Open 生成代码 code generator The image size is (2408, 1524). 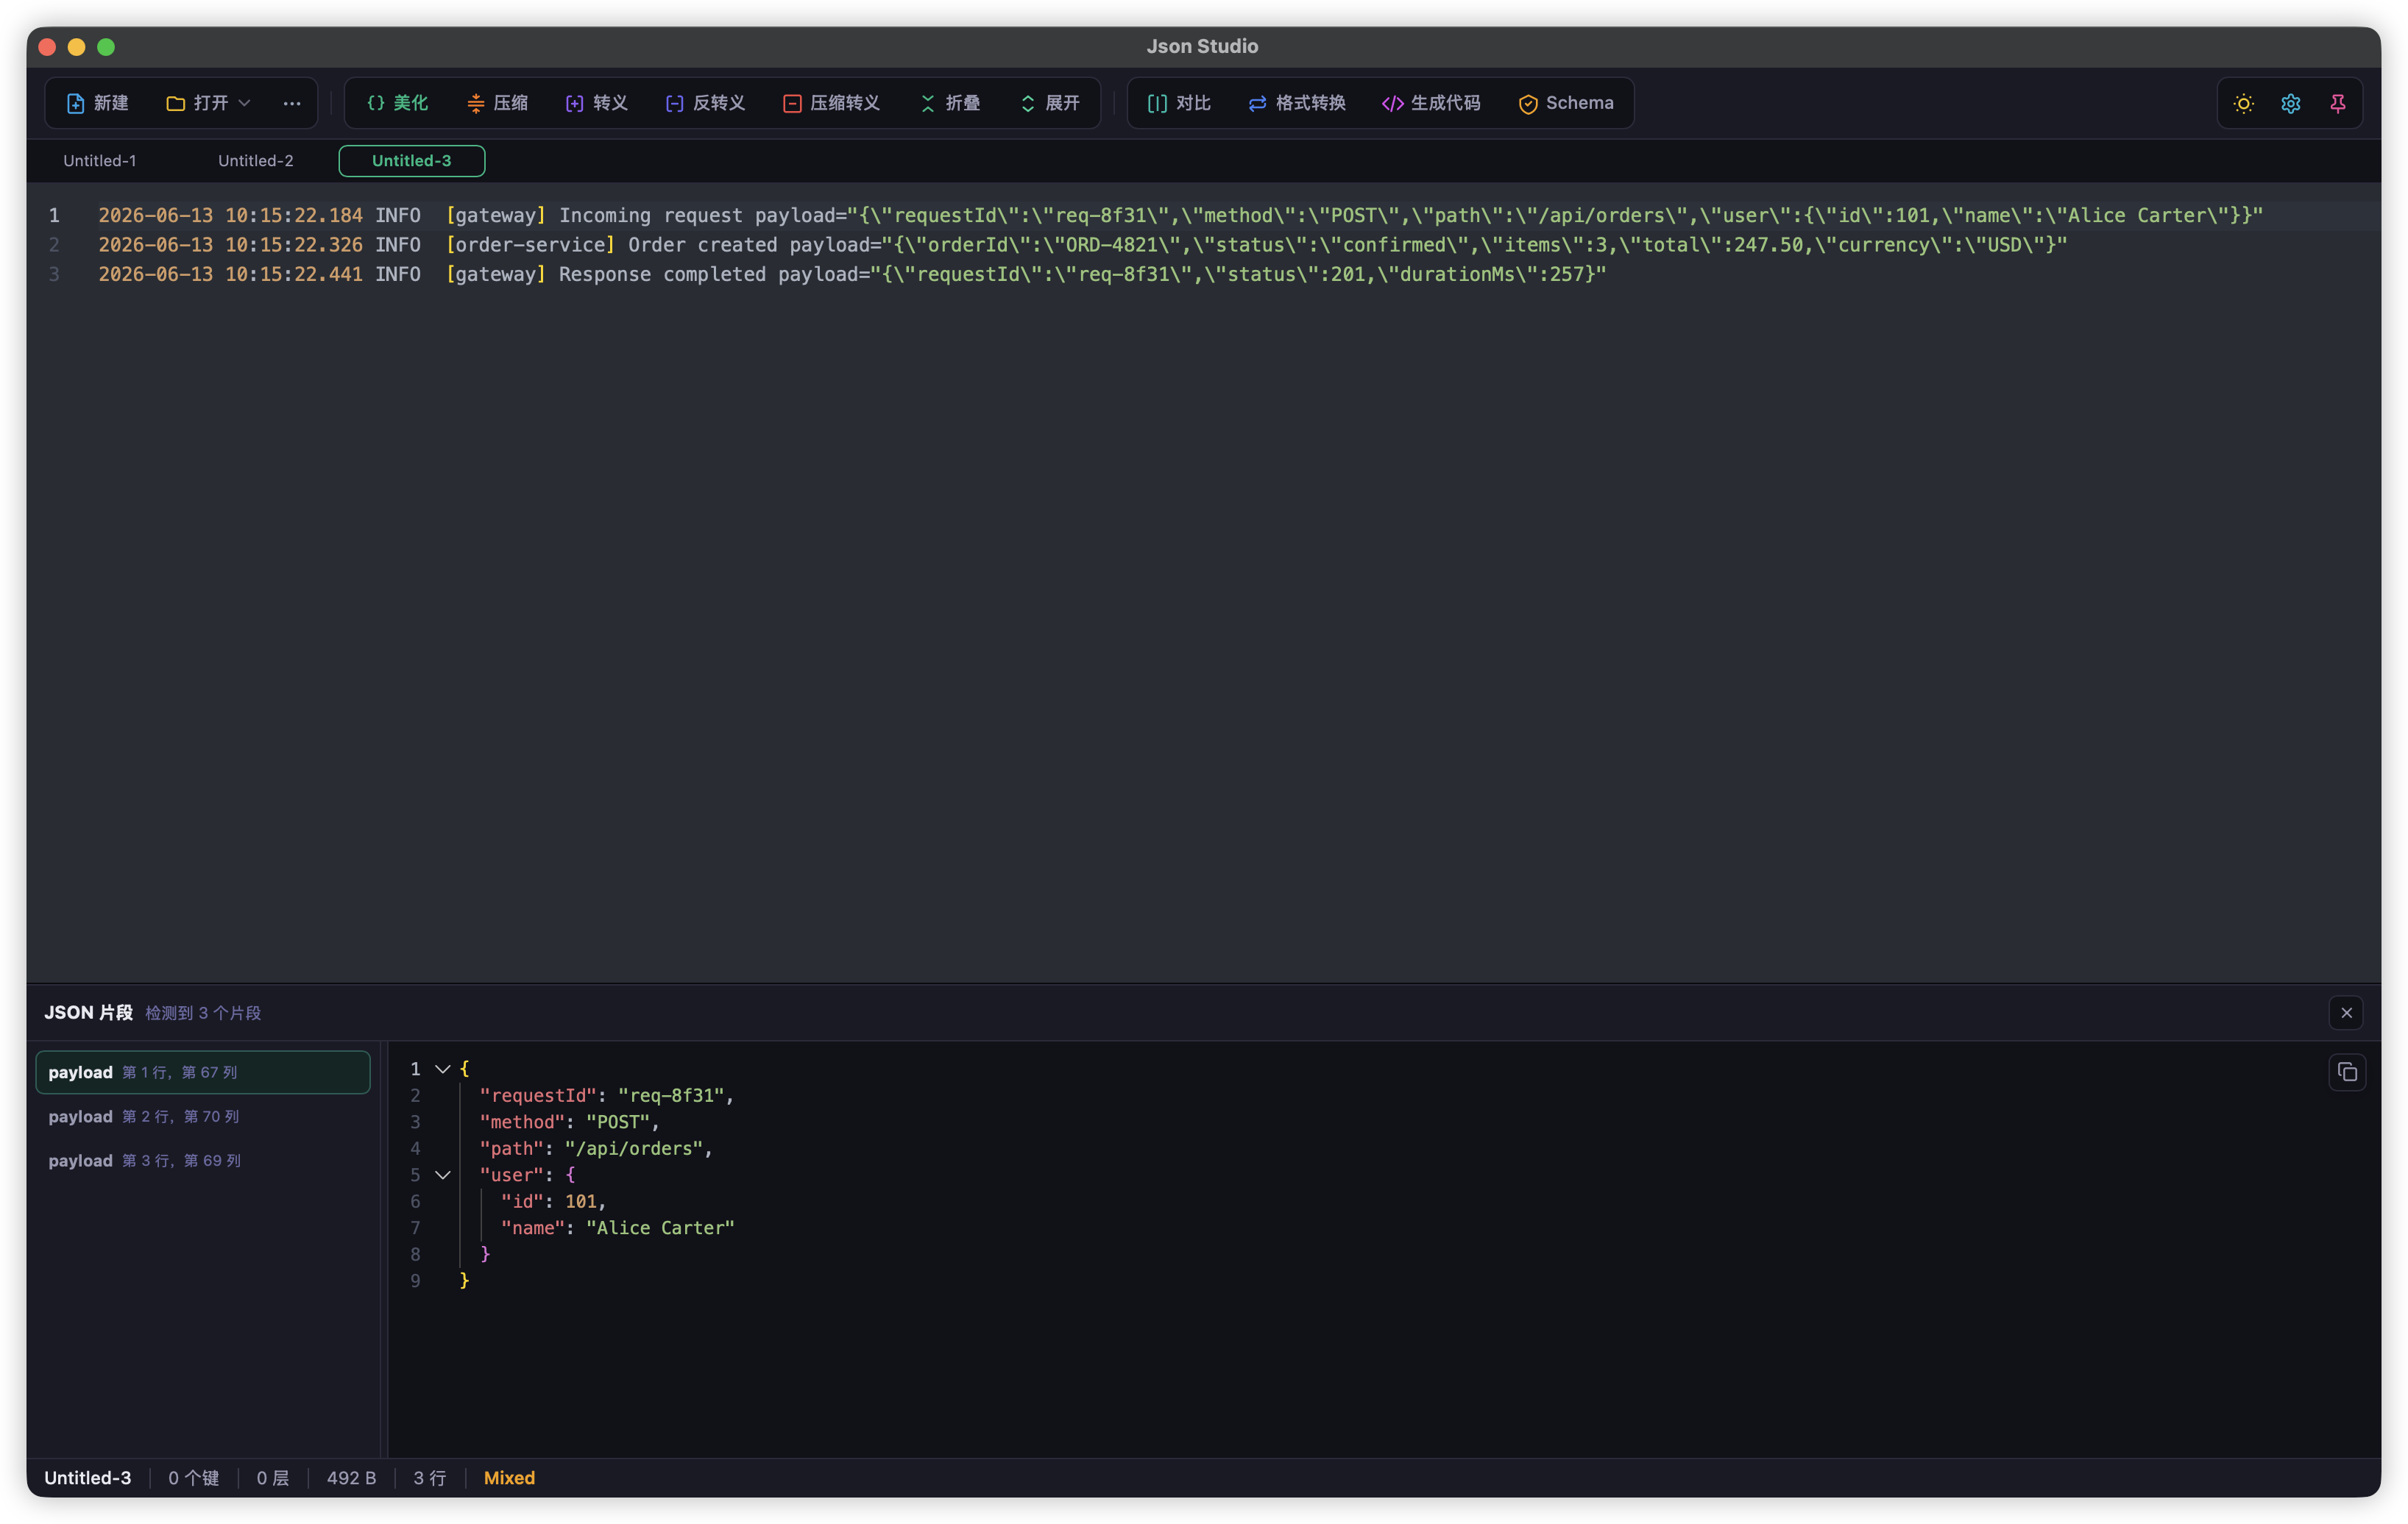(x=1431, y=103)
